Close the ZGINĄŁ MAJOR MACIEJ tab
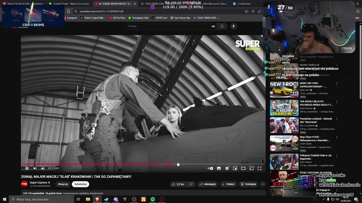 (135, 4)
